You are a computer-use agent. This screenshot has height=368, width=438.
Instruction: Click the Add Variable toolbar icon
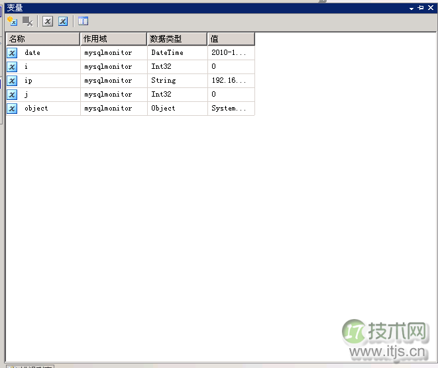click(x=12, y=21)
